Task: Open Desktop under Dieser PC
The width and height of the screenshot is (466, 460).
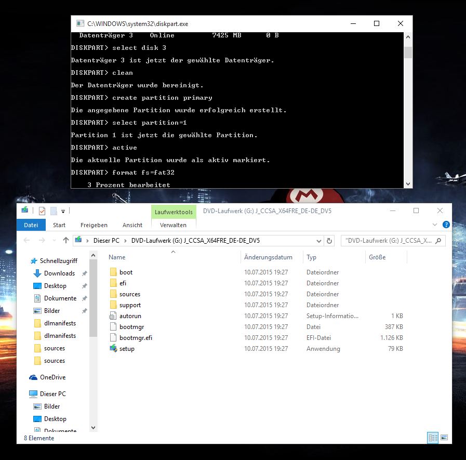Action: tap(55, 418)
